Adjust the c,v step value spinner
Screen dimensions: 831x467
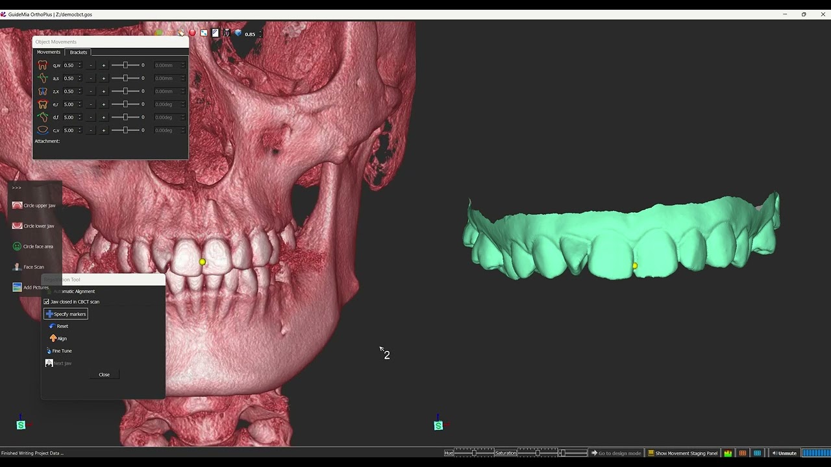(x=80, y=130)
